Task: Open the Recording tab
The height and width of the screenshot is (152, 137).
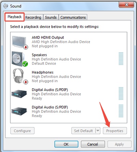Action: point(33,17)
